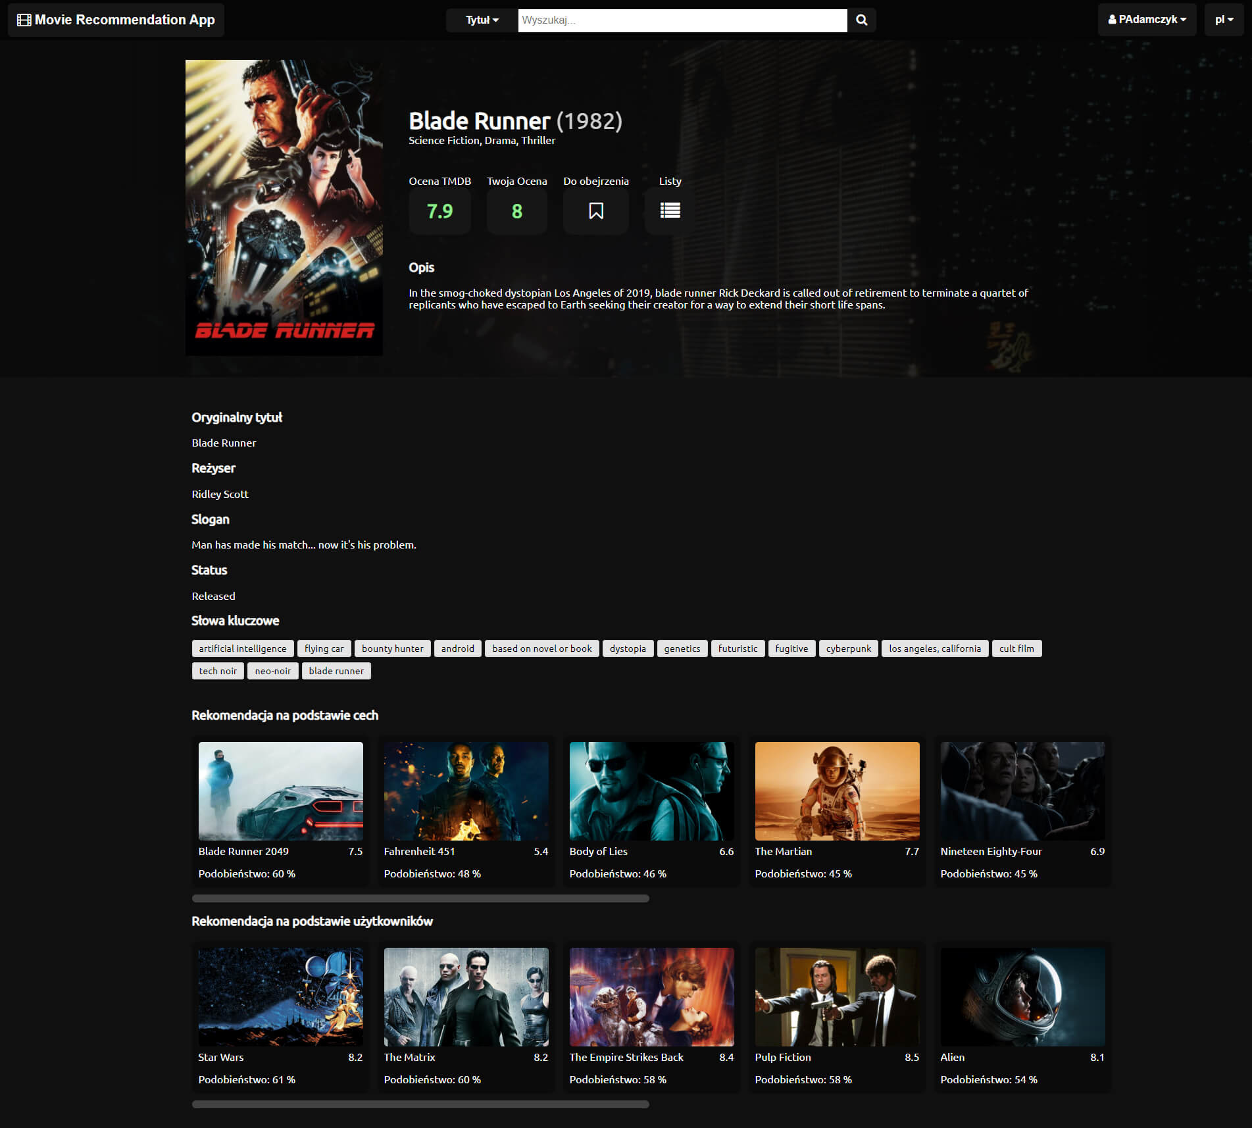Open the Body of Lies thumbnail

tap(652, 791)
